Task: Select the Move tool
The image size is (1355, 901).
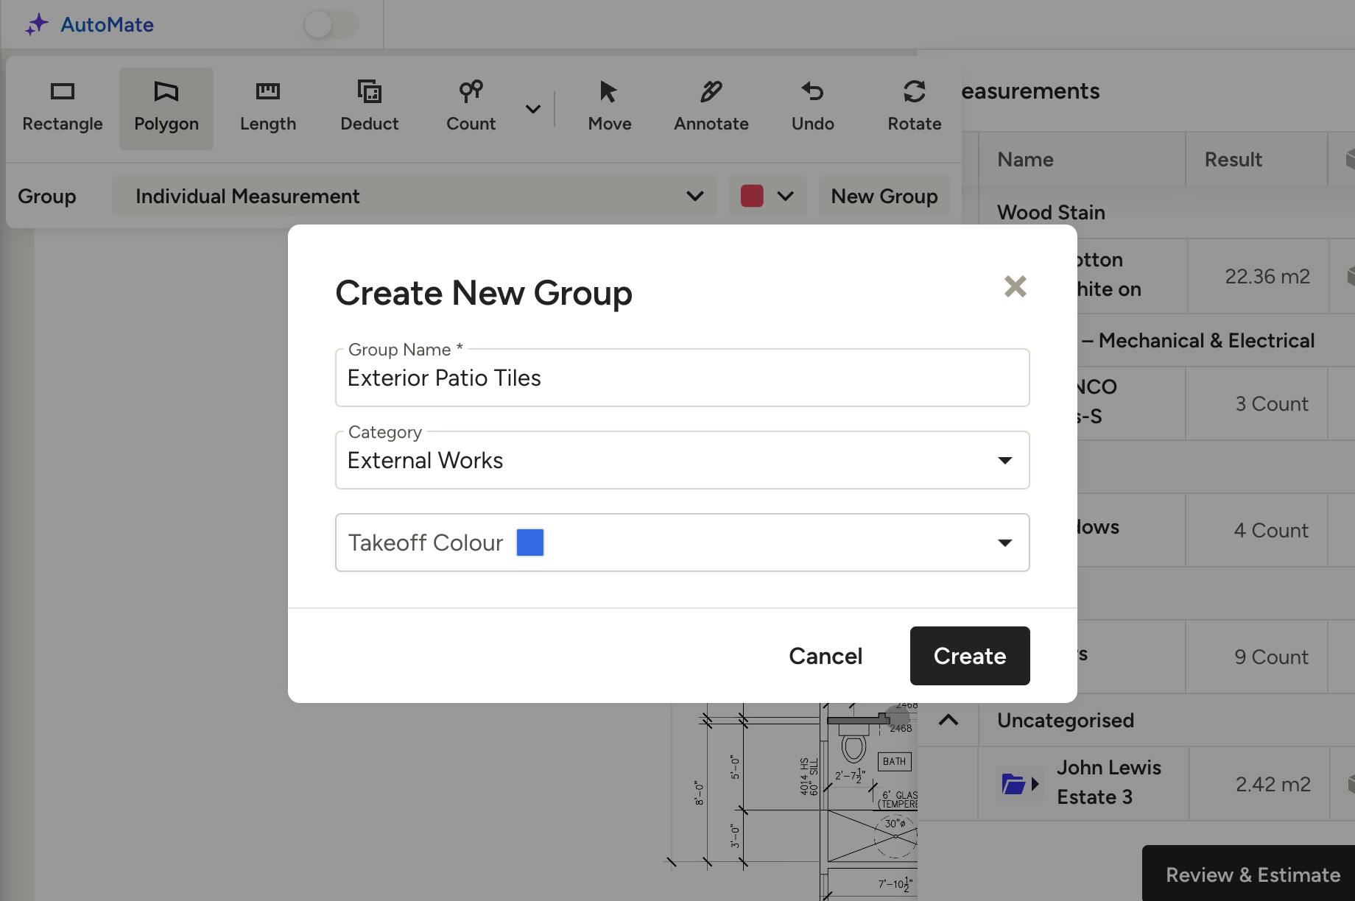Action: tap(610, 108)
